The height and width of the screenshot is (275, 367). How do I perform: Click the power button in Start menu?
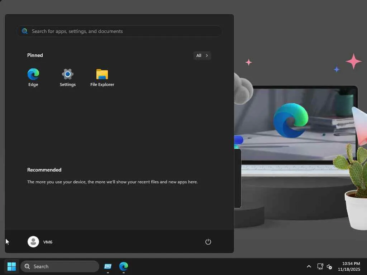tap(208, 242)
